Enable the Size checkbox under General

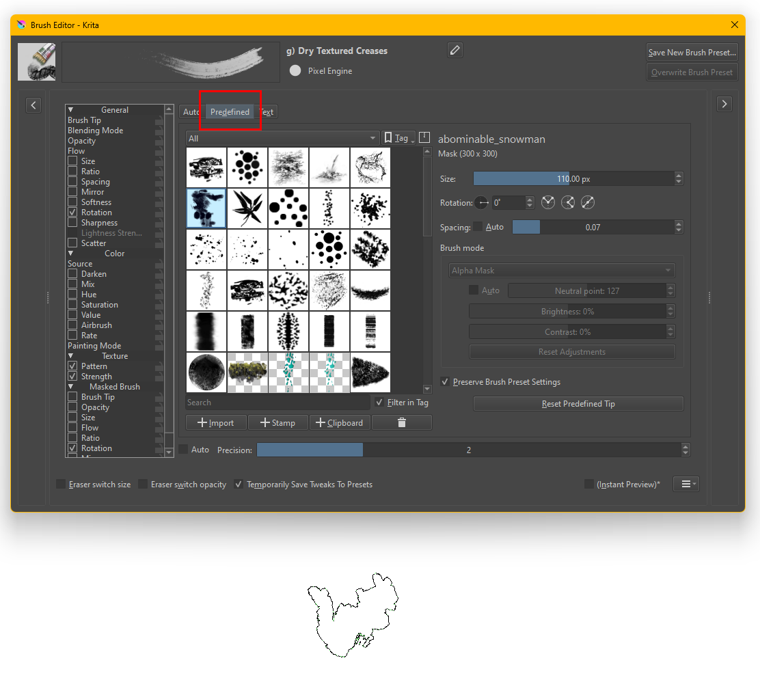(x=72, y=161)
